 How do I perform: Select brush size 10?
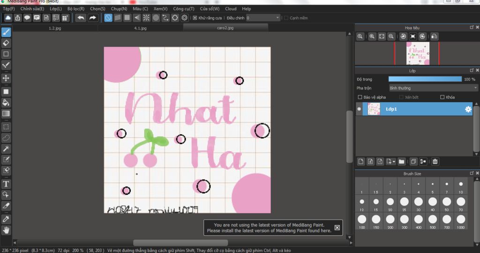click(x=461, y=186)
